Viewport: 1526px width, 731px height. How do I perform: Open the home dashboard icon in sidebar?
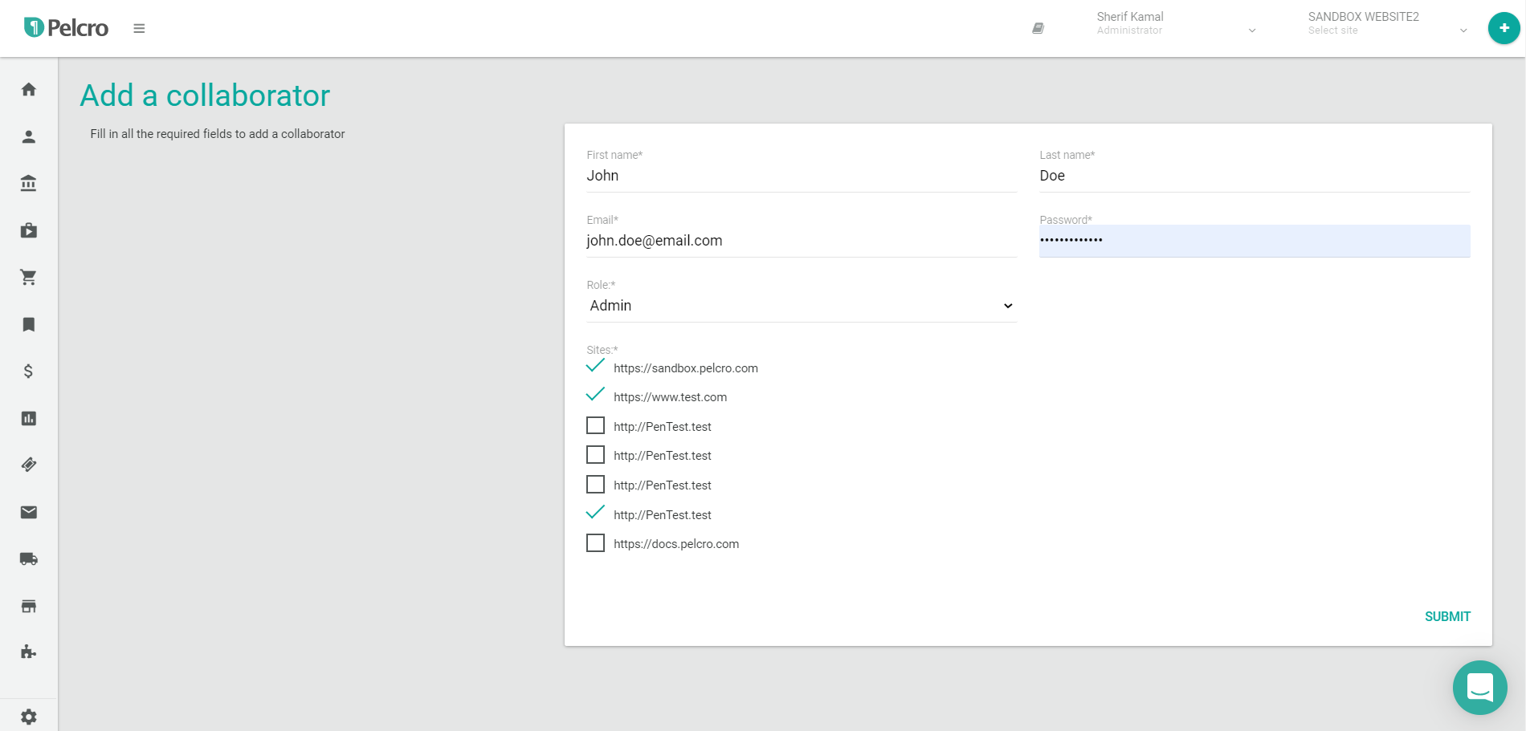[29, 90]
